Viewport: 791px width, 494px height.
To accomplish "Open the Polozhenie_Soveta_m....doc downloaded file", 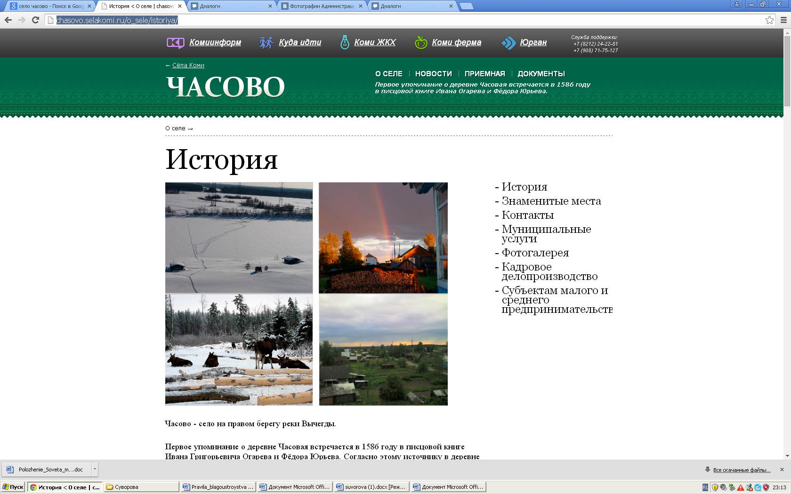I will coord(47,469).
